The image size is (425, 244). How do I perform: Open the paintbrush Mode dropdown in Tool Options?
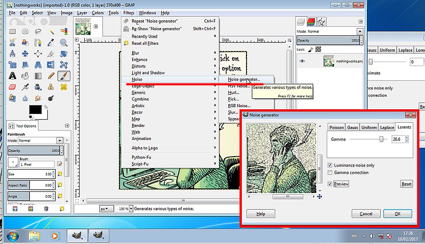pos(60,140)
